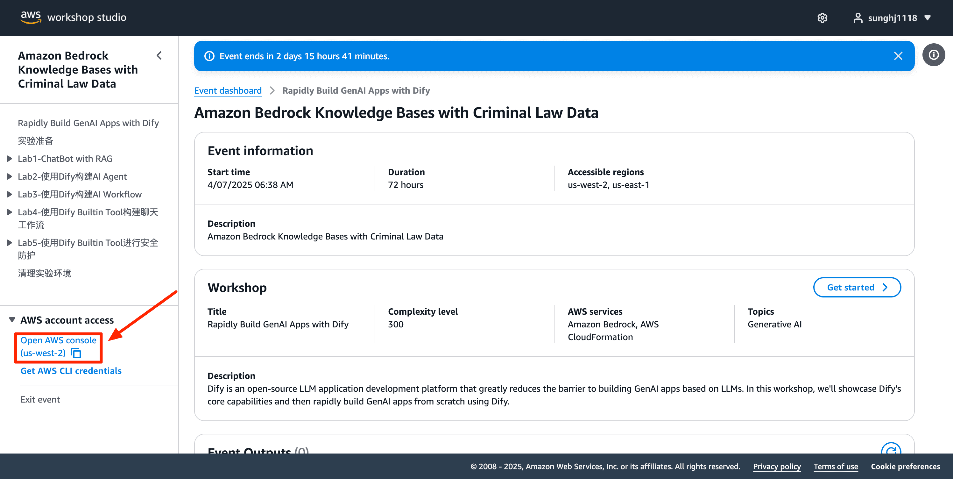Go to Event dashboard breadcrumb
The height and width of the screenshot is (479, 953).
(x=228, y=91)
